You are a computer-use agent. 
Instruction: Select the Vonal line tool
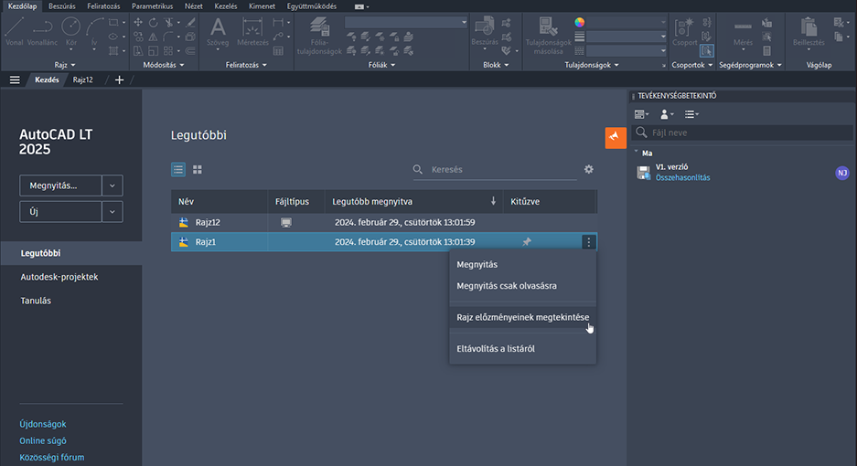[x=15, y=31]
